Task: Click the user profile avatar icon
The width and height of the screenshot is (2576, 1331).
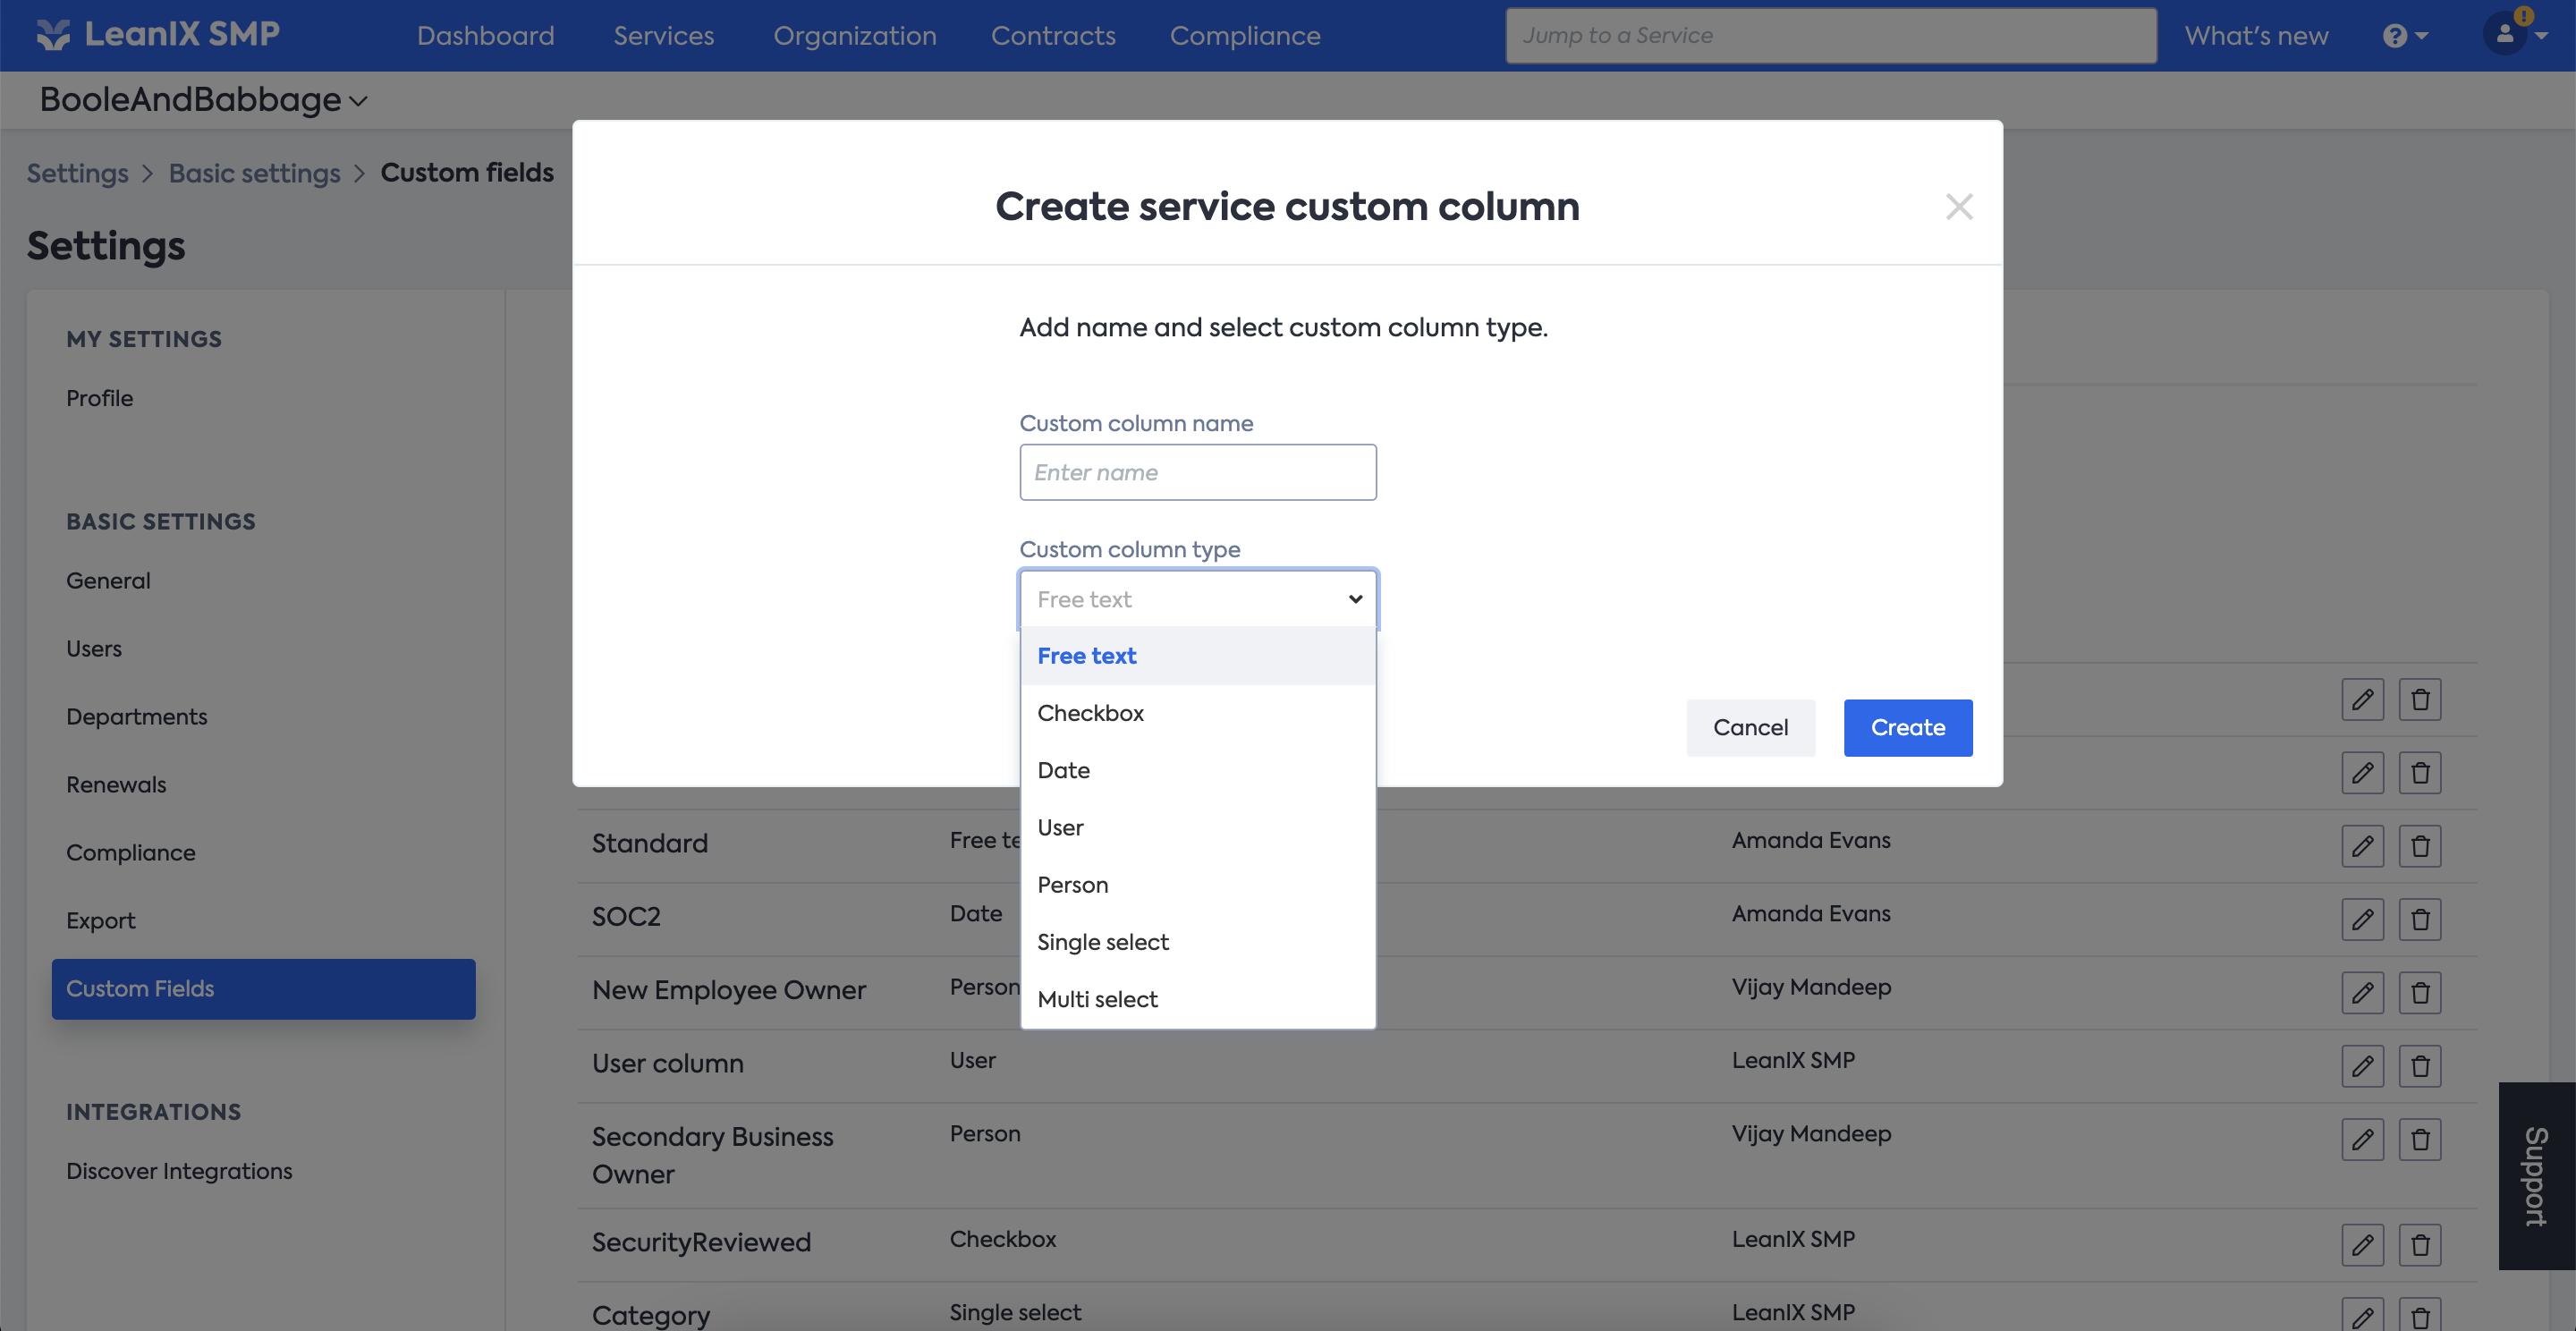Action: [x=2505, y=36]
